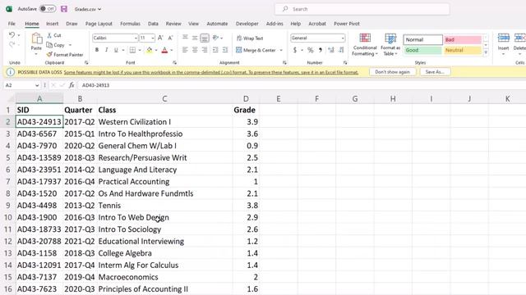Click the Paste clipboard icon

[36, 39]
